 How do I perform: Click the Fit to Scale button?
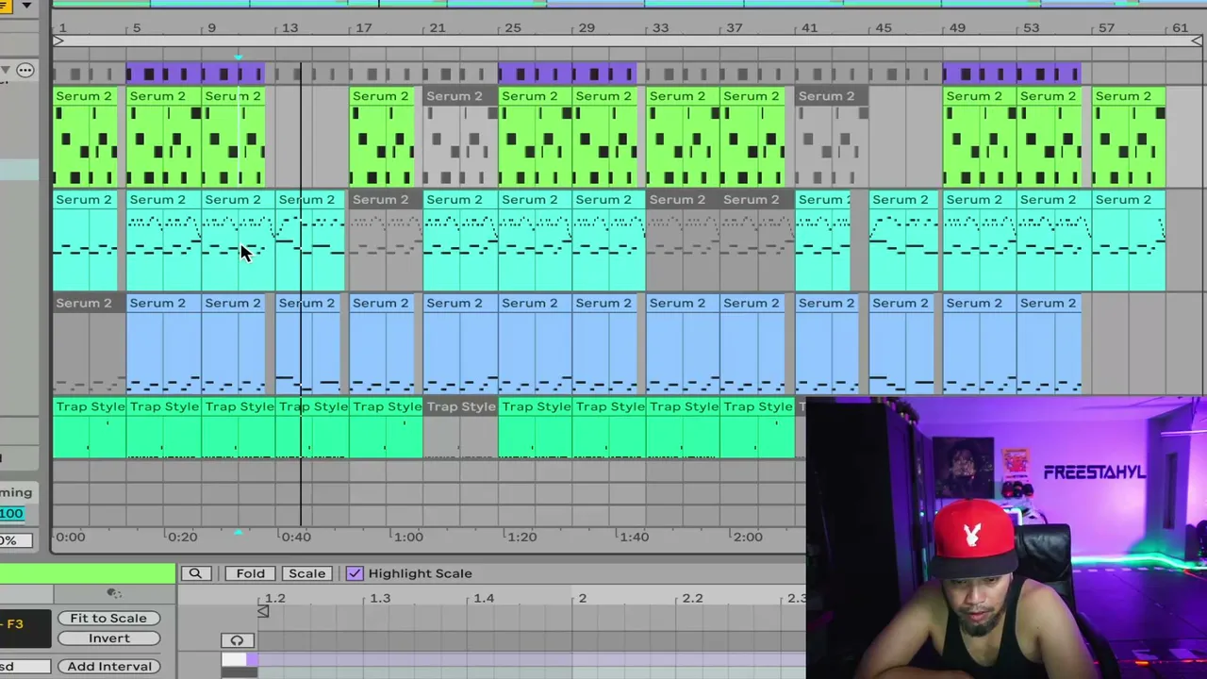(108, 618)
